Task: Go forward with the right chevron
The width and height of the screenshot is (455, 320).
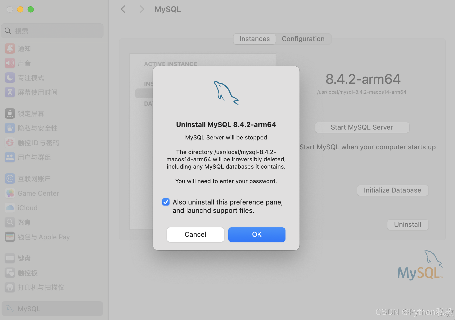Action: pyautogui.click(x=142, y=9)
